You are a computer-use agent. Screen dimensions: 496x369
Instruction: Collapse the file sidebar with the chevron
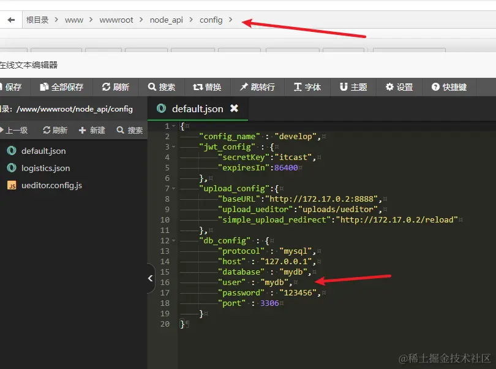(151, 278)
